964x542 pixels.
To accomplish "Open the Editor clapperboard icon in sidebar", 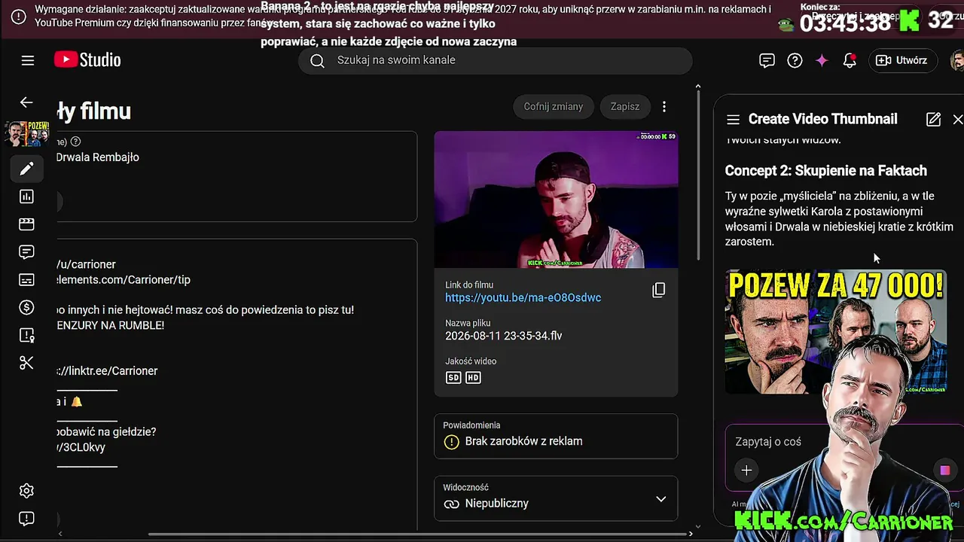I will pyautogui.click(x=26, y=224).
